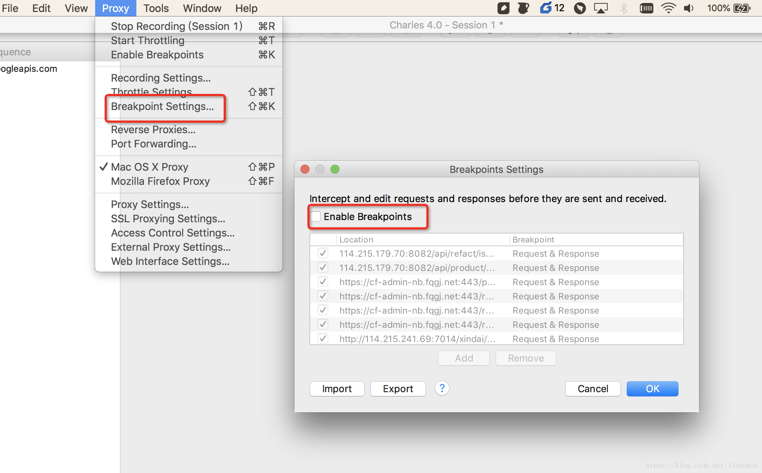The image size is (762, 473).
Task: Click the AdGuard shield icon in menu bar
Action: [502, 7]
